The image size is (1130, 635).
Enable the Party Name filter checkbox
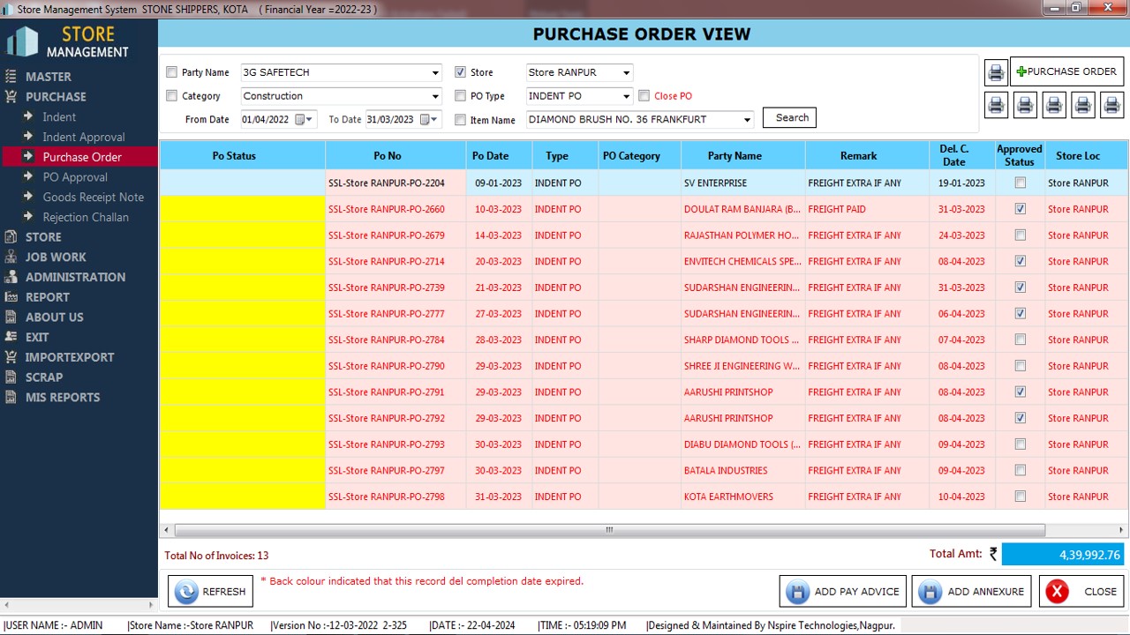click(172, 72)
